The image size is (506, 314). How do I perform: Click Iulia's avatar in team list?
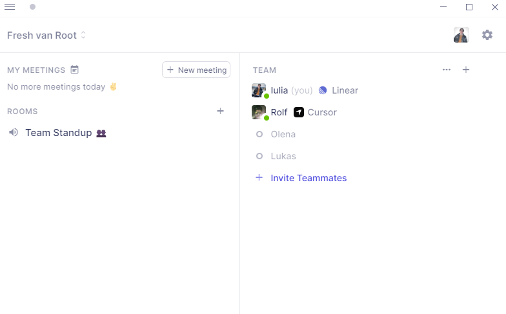[259, 90]
